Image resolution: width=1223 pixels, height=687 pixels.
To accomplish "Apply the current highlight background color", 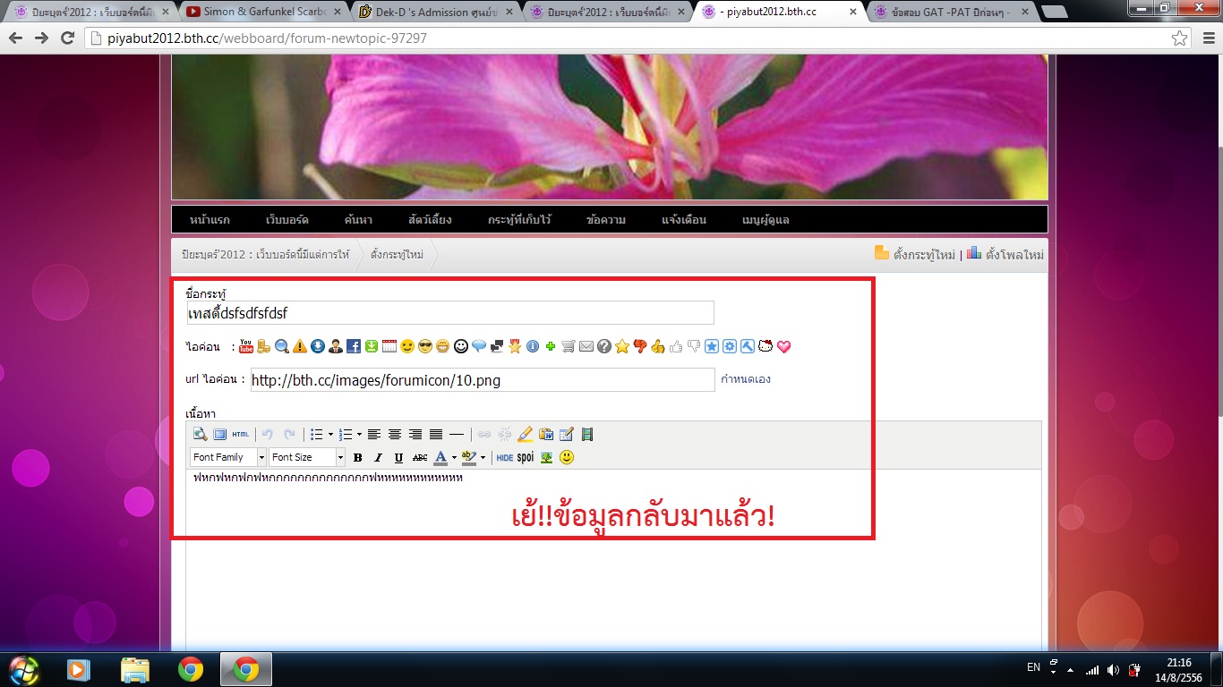I will (x=468, y=457).
